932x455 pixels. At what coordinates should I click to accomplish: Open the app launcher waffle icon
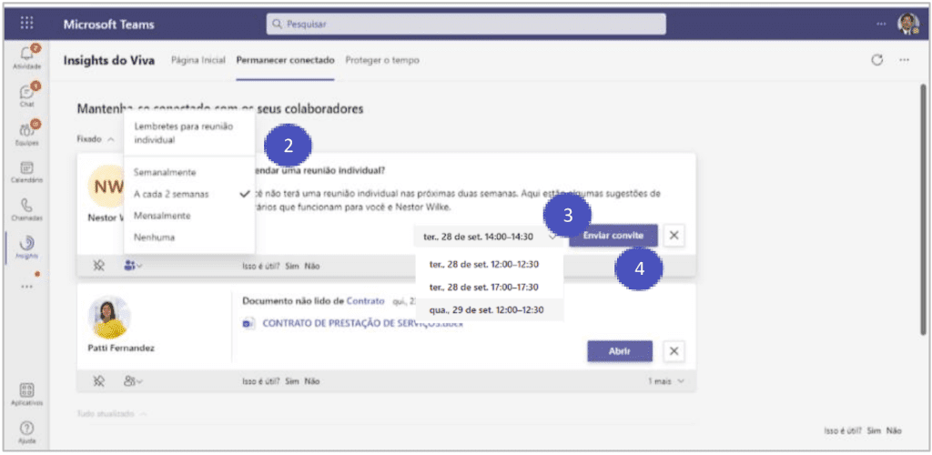26,24
